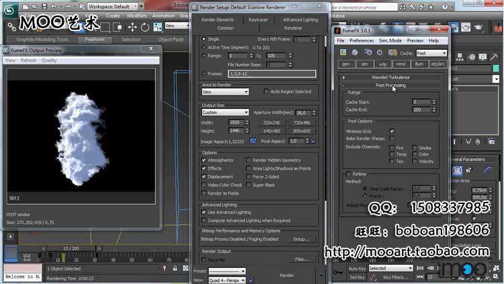Screen dimensions: 504x284
Task: Open the FumeFX Sim. Mode menu
Action: click(x=390, y=40)
